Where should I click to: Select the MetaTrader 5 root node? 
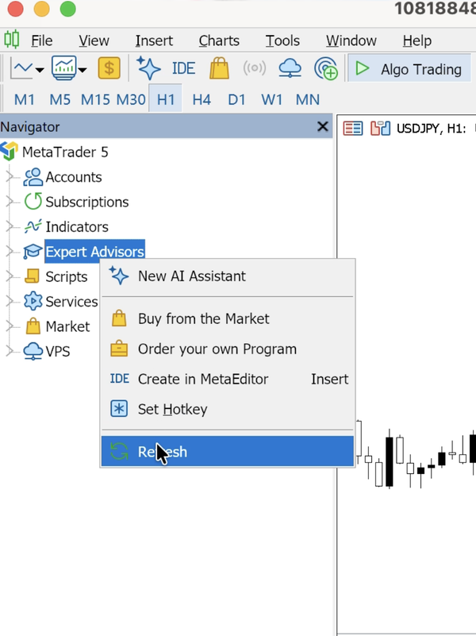(x=65, y=152)
